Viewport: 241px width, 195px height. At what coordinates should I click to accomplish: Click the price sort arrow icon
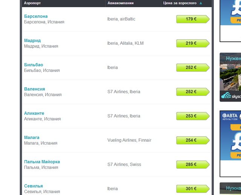pos(201,3)
